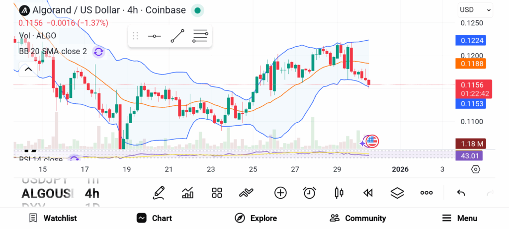Open the three-dots more options menu
Image resolution: width=509 pixels, height=229 pixels.
point(426,193)
